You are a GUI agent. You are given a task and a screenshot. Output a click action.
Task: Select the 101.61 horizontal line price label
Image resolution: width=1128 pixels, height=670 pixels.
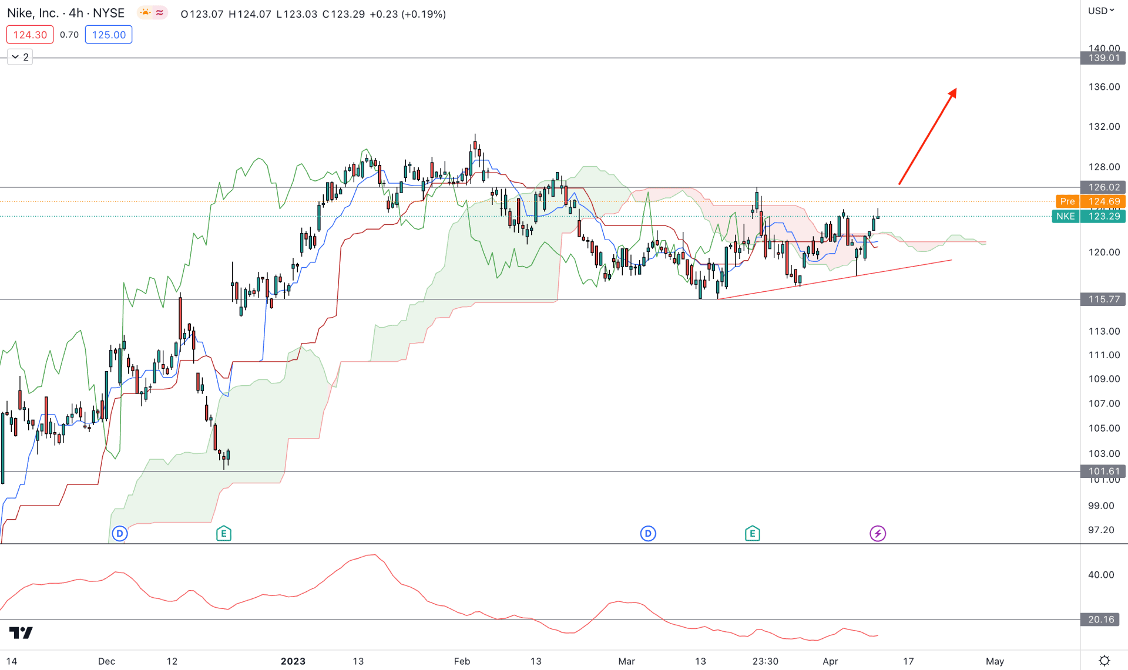pos(1103,471)
